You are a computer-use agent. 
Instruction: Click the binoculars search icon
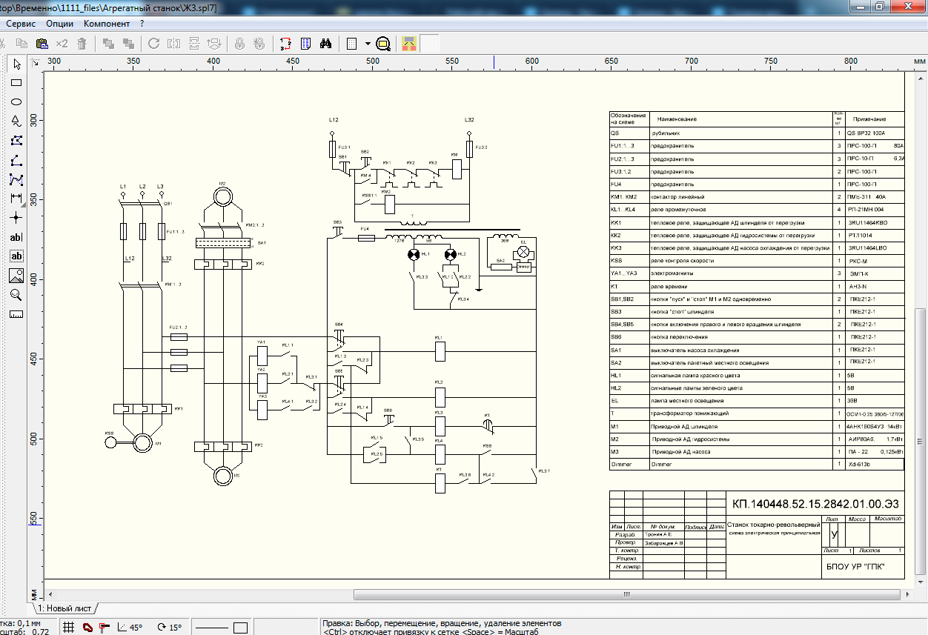point(325,43)
